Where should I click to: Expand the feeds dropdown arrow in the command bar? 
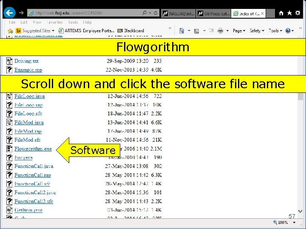point(204,31)
